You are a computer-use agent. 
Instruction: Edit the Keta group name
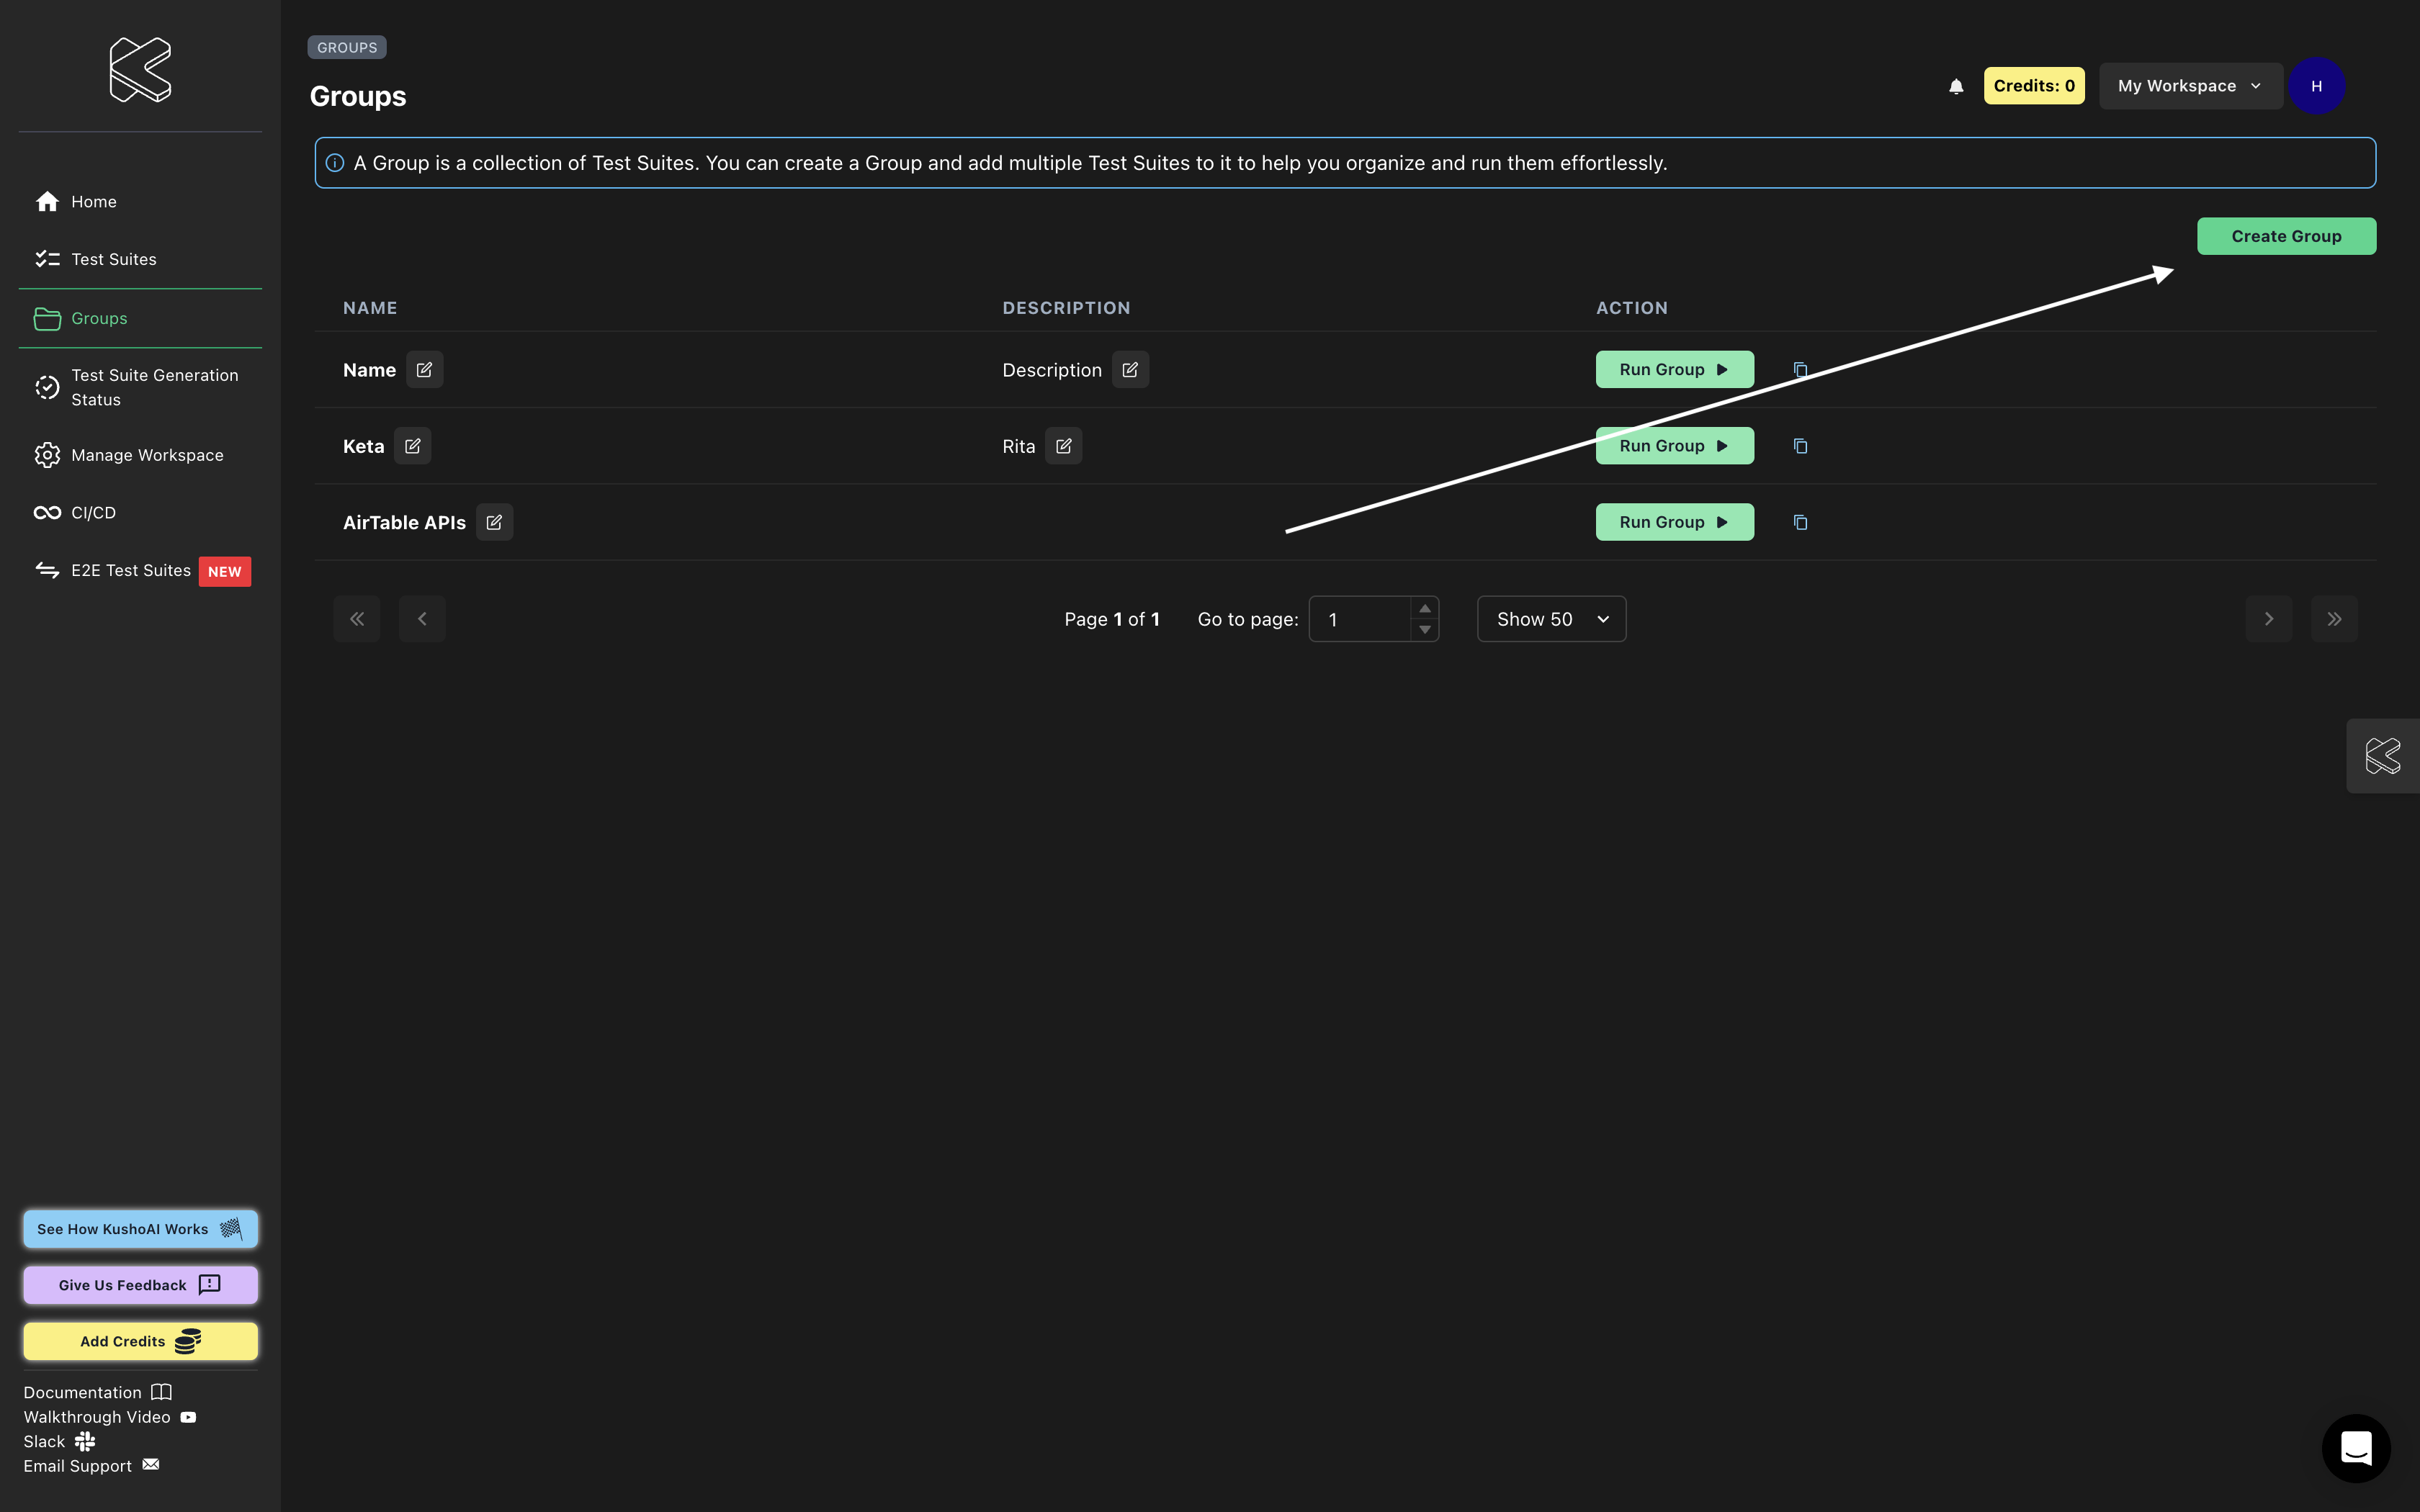point(412,446)
